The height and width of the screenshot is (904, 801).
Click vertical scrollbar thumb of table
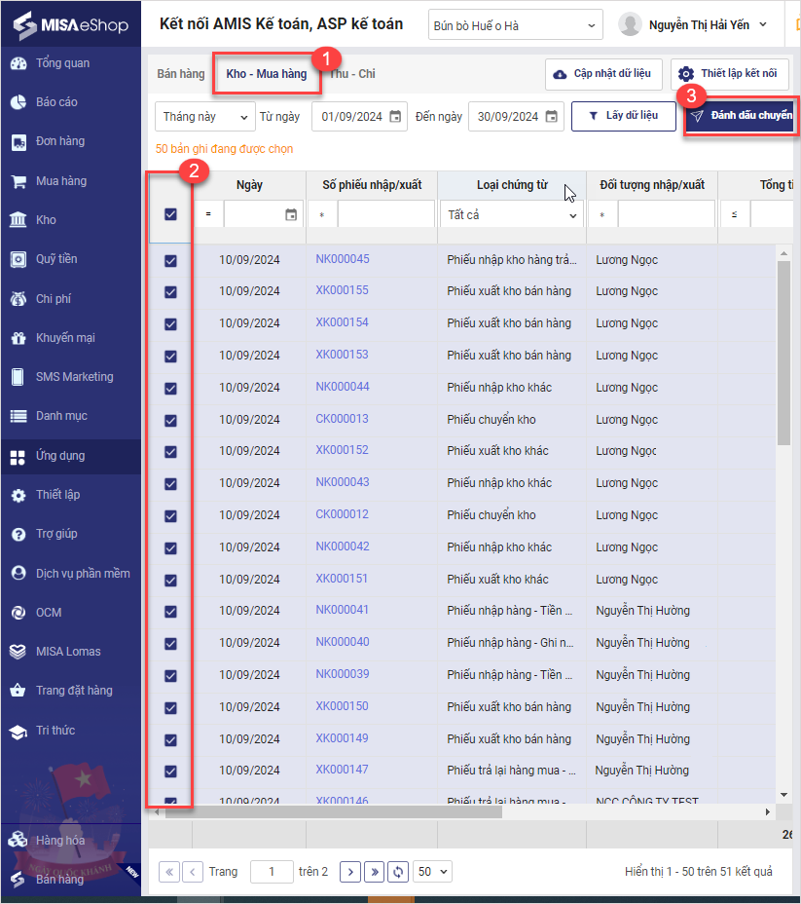tap(783, 353)
